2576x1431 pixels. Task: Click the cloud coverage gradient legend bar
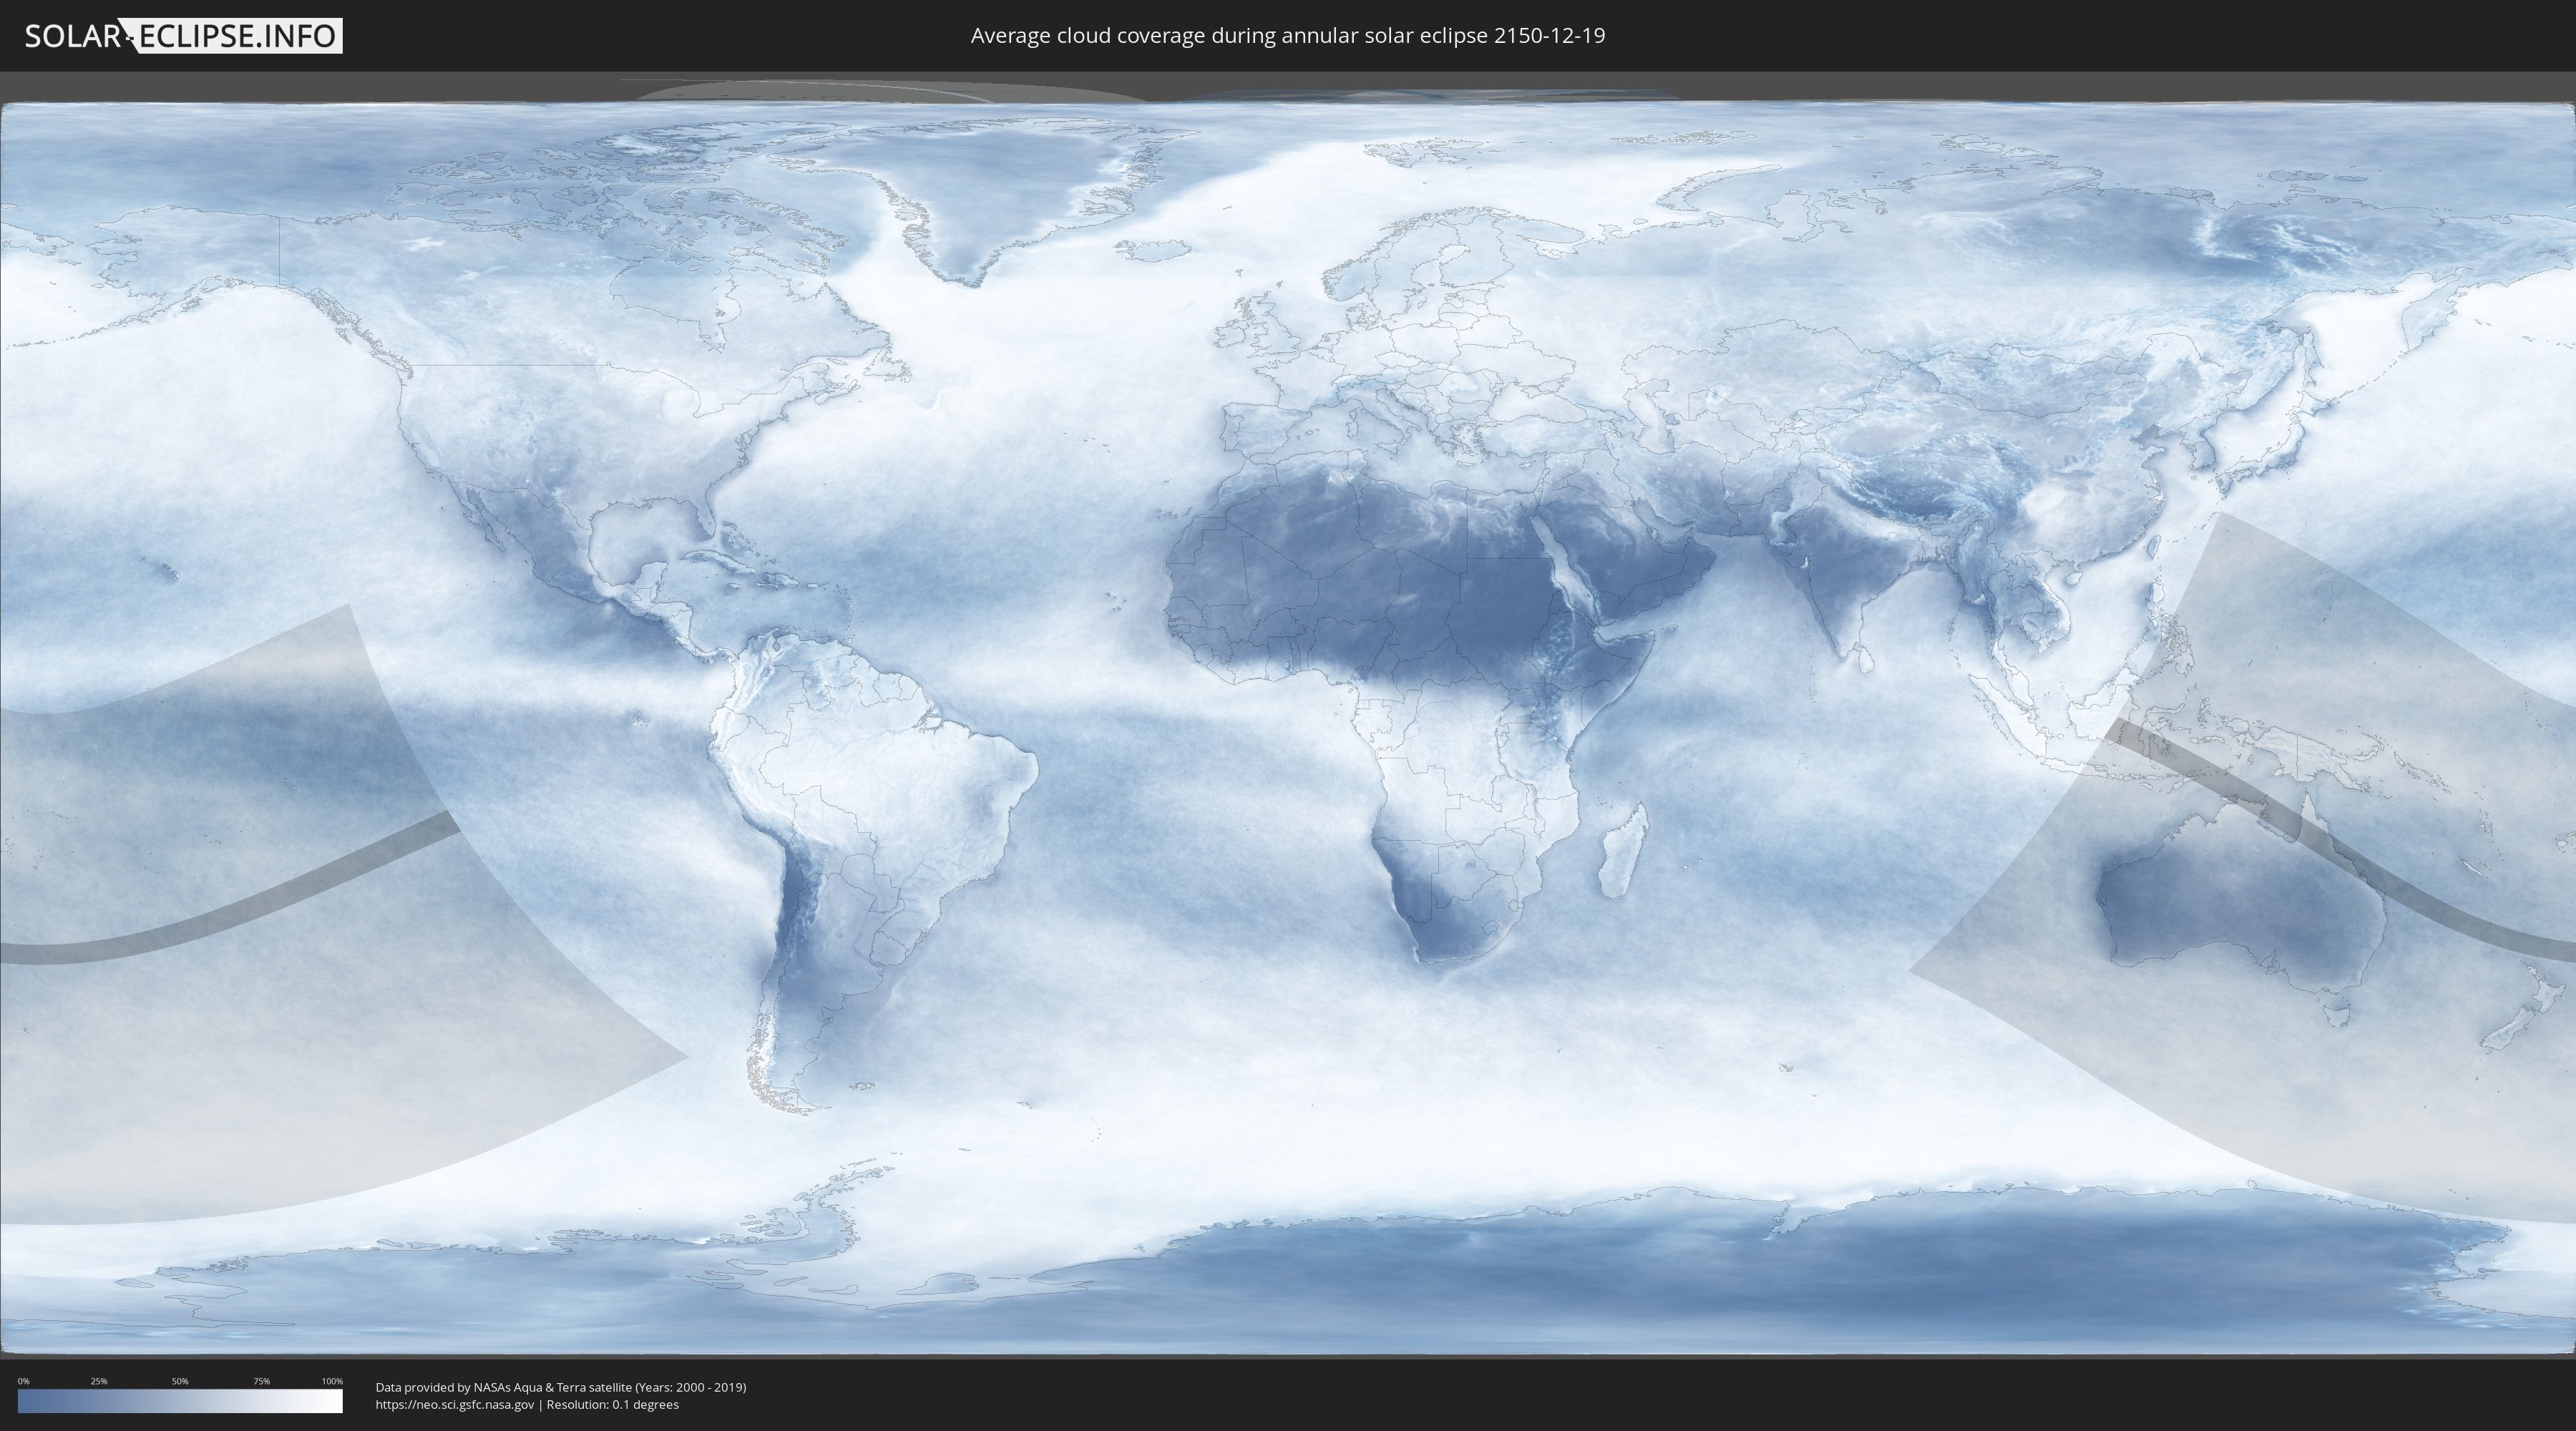[x=180, y=1401]
